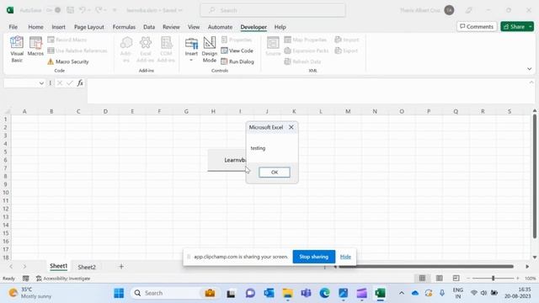Image resolution: width=539 pixels, height=303 pixels.
Task: Switch to the Insert ribbon tab
Action: [58, 27]
